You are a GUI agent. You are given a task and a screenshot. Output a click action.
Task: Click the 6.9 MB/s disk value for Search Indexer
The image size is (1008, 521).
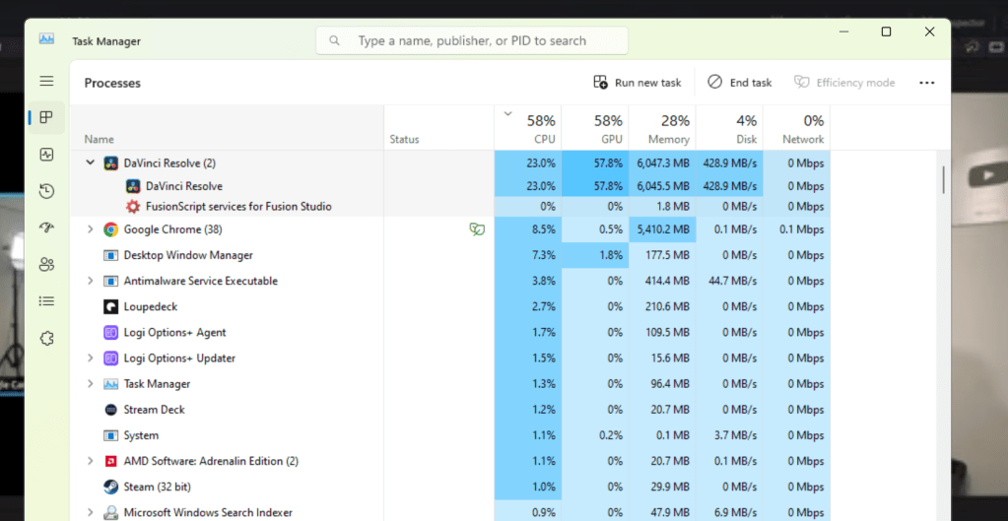click(729, 512)
